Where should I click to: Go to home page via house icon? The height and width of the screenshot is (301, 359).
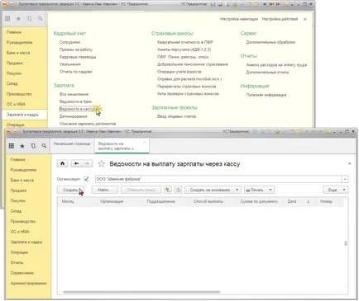point(63,164)
